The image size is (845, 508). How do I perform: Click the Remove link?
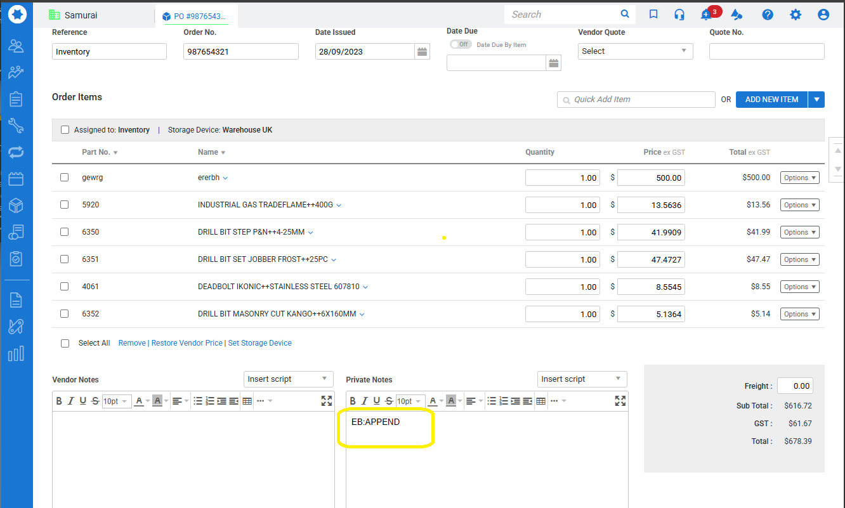coord(132,343)
